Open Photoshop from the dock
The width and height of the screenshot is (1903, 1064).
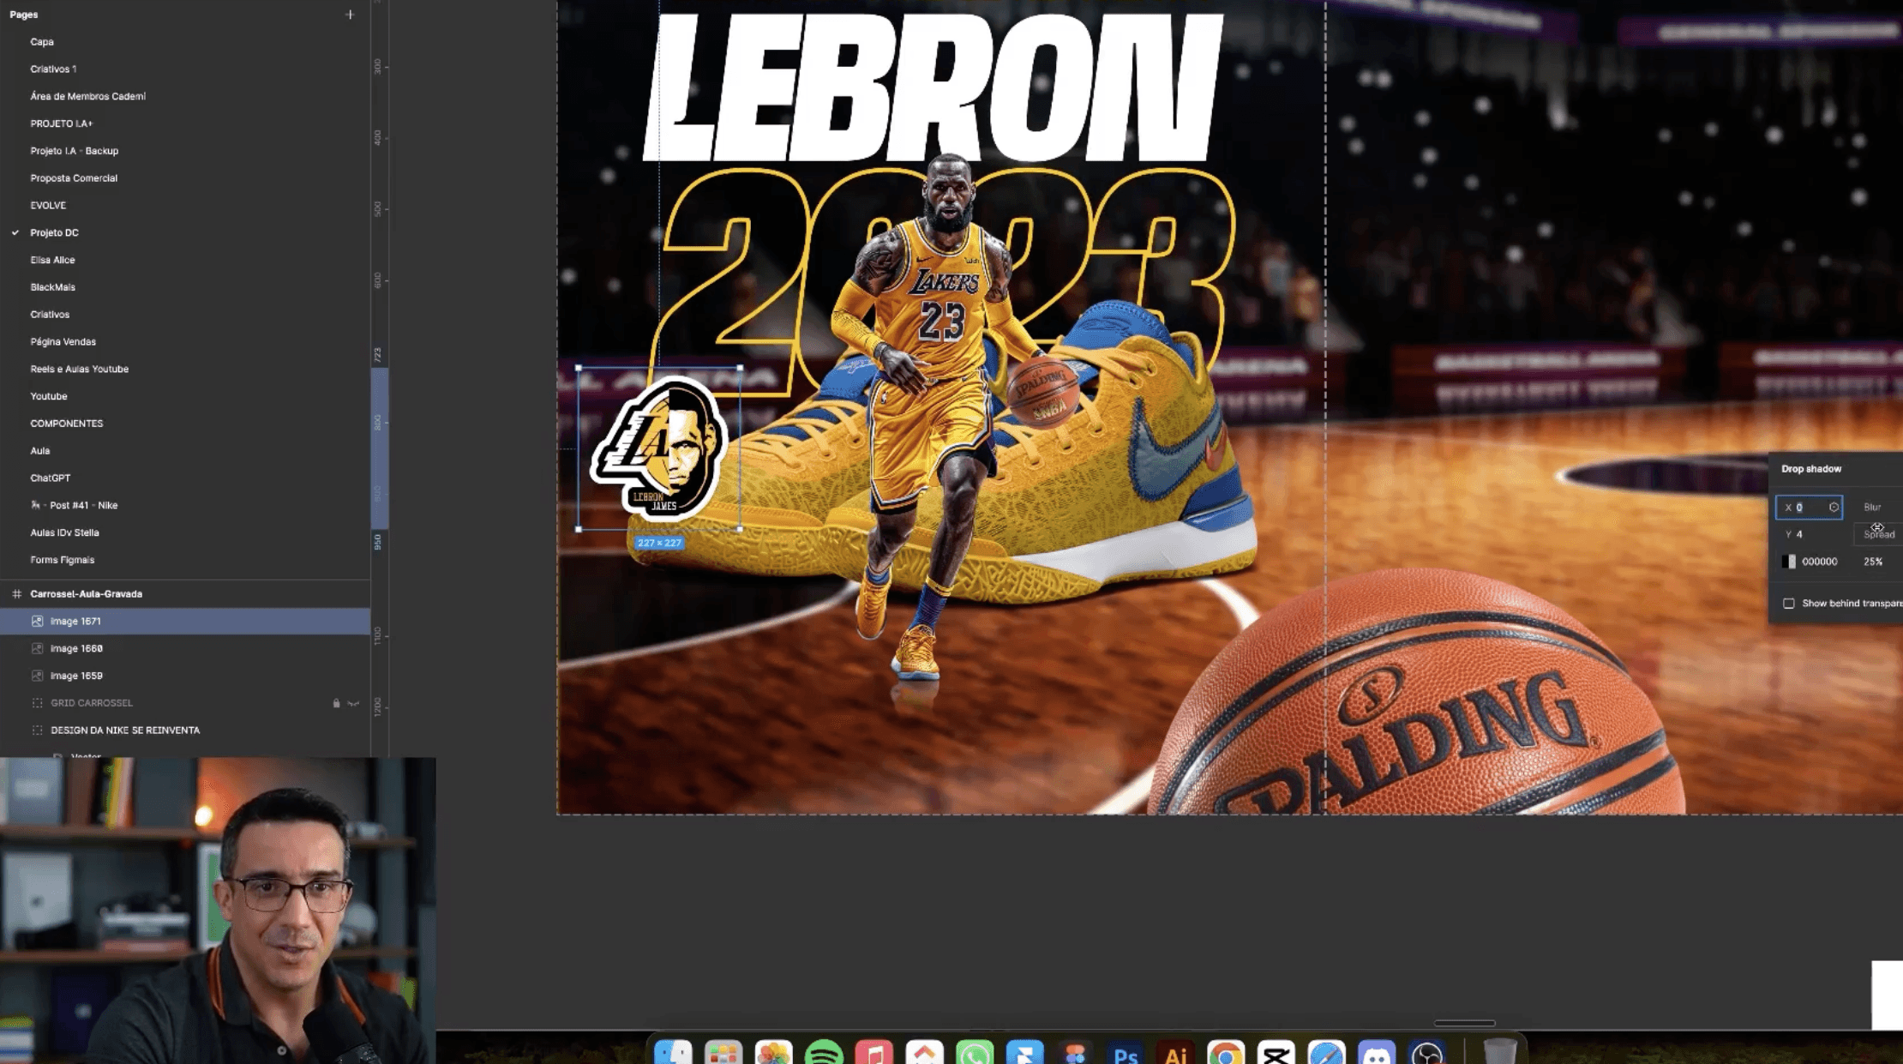(1125, 1053)
